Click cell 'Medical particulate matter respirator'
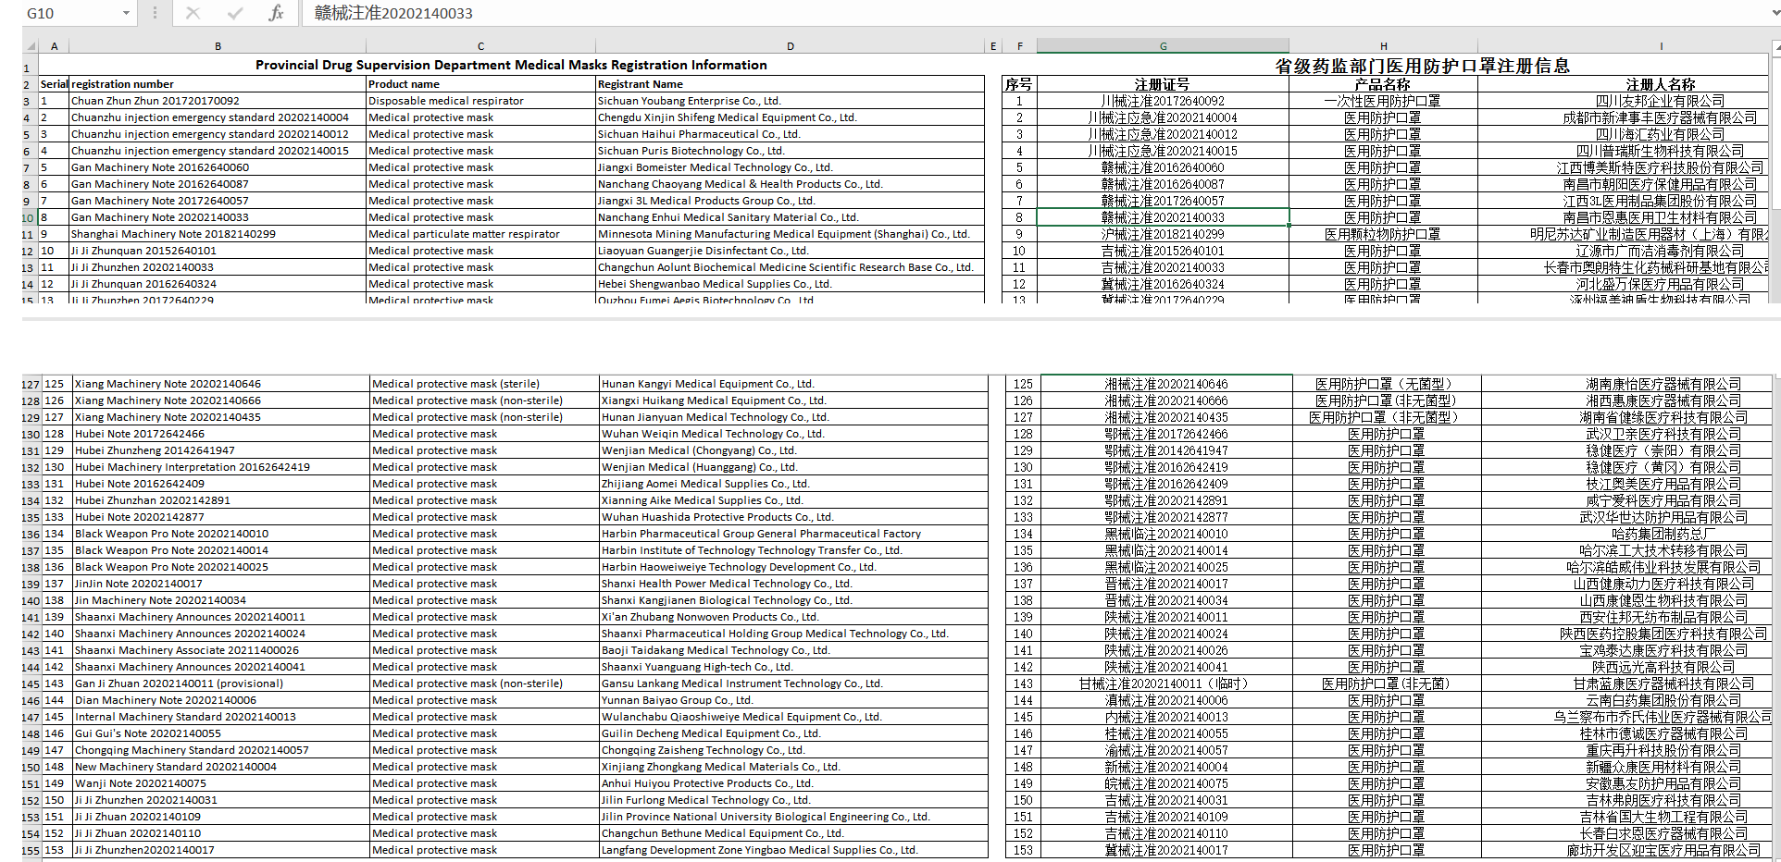The image size is (1781, 862). 480,234
